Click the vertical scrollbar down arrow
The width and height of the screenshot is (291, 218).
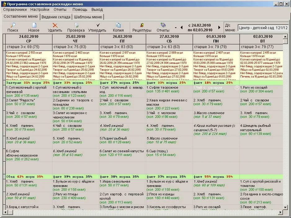pos(285,207)
